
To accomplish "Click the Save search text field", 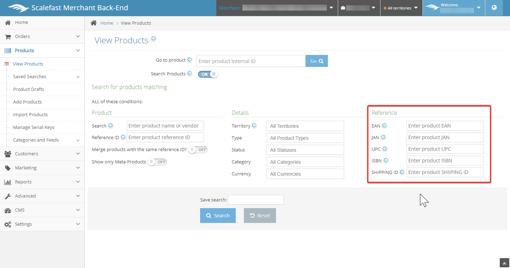I will click(x=256, y=200).
